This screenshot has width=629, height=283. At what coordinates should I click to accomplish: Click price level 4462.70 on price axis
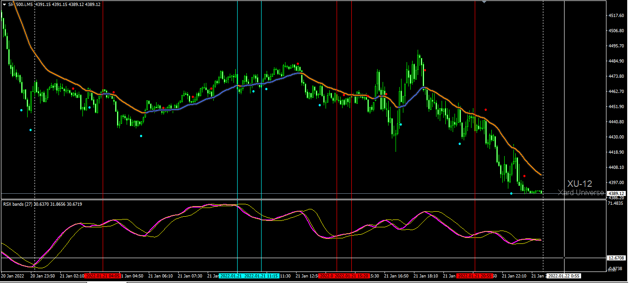click(616, 92)
